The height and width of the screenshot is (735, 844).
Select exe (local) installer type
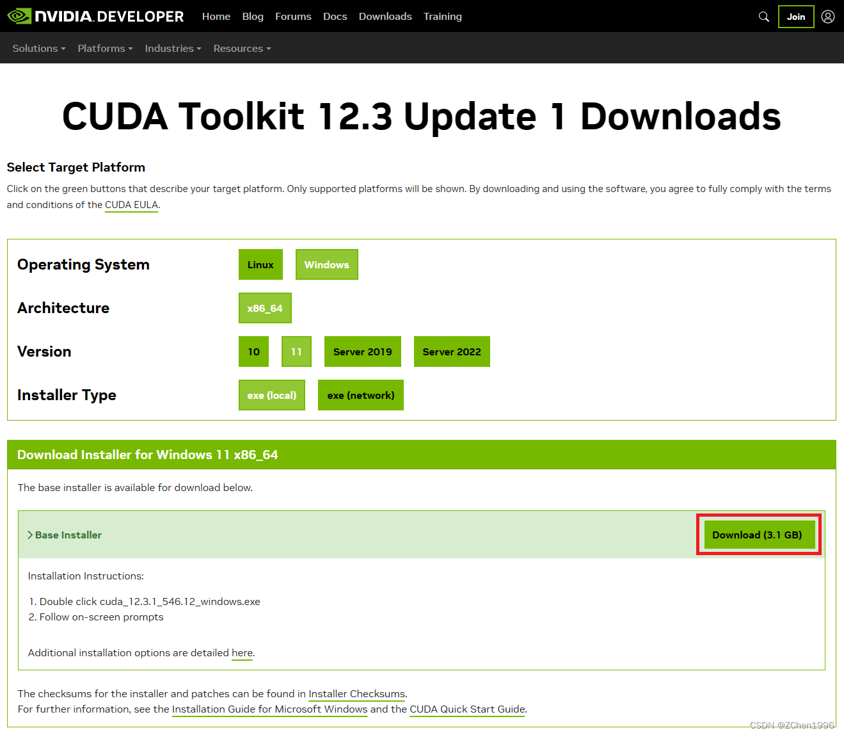pyautogui.click(x=272, y=395)
